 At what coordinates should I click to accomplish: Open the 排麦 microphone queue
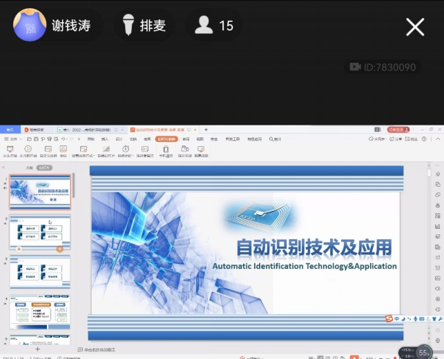tap(144, 26)
